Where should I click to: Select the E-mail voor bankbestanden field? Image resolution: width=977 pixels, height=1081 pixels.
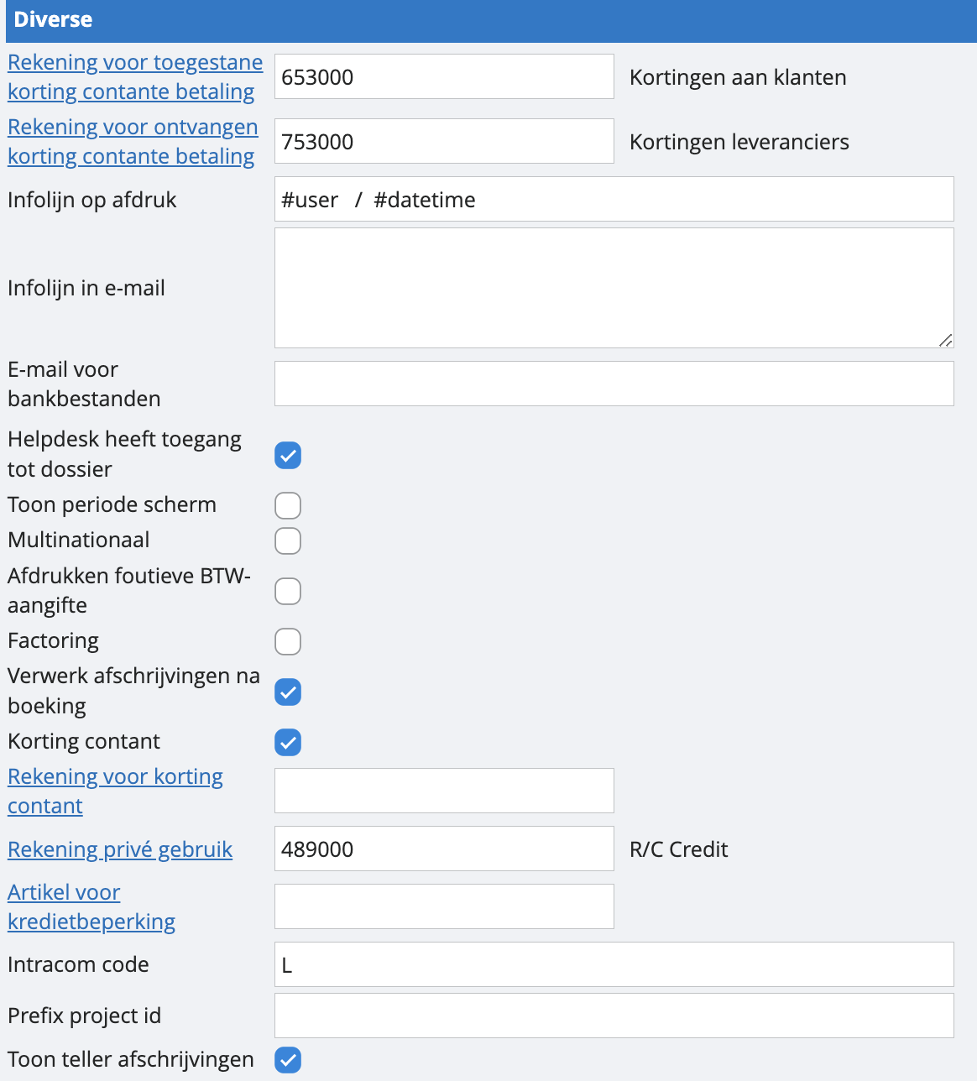click(x=614, y=384)
